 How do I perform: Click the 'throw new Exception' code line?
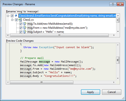59,47
